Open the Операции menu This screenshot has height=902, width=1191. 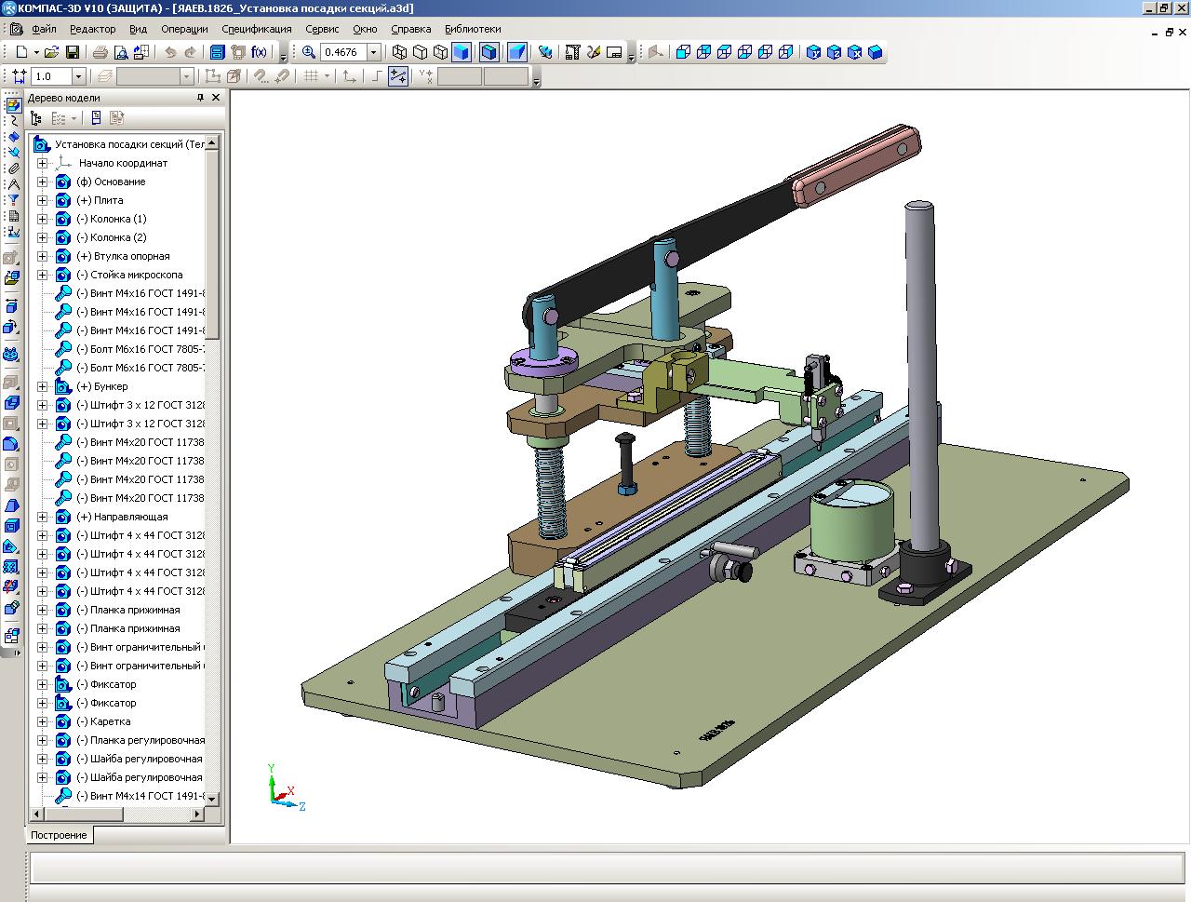(184, 29)
